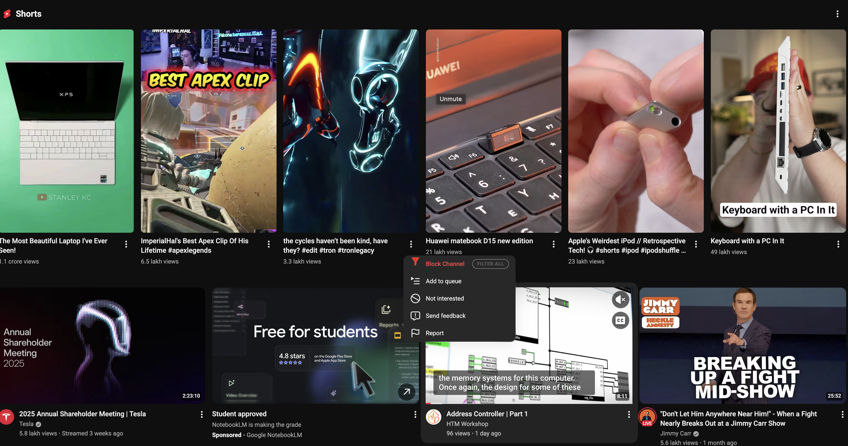
Task: Choose "Report" from the context menu
Action: [x=434, y=333]
